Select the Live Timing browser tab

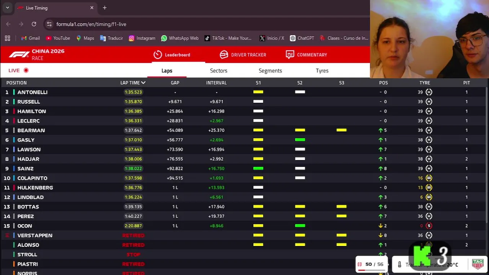pyautogui.click(x=55, y=8)
